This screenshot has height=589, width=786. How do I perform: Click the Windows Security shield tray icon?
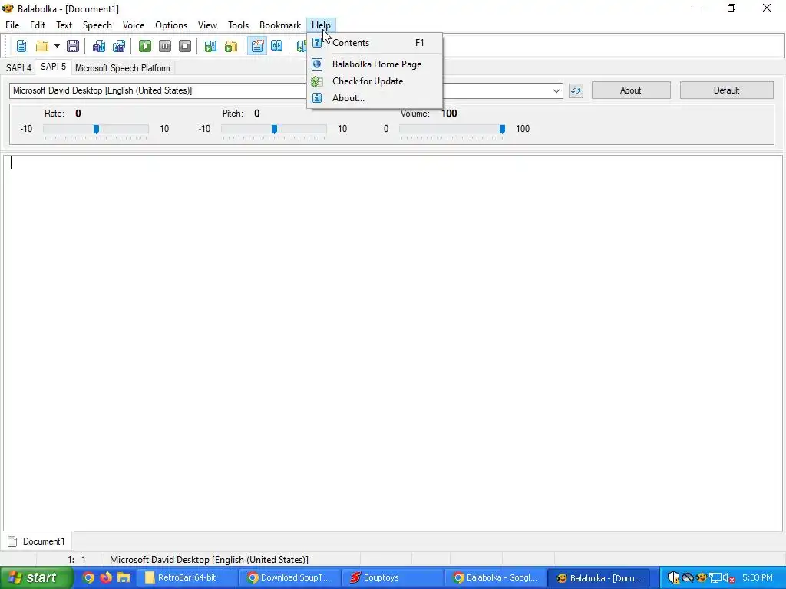(673, 578)
